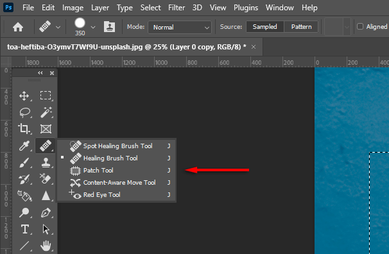Select the Clone Stamp tool

point(46,162)
